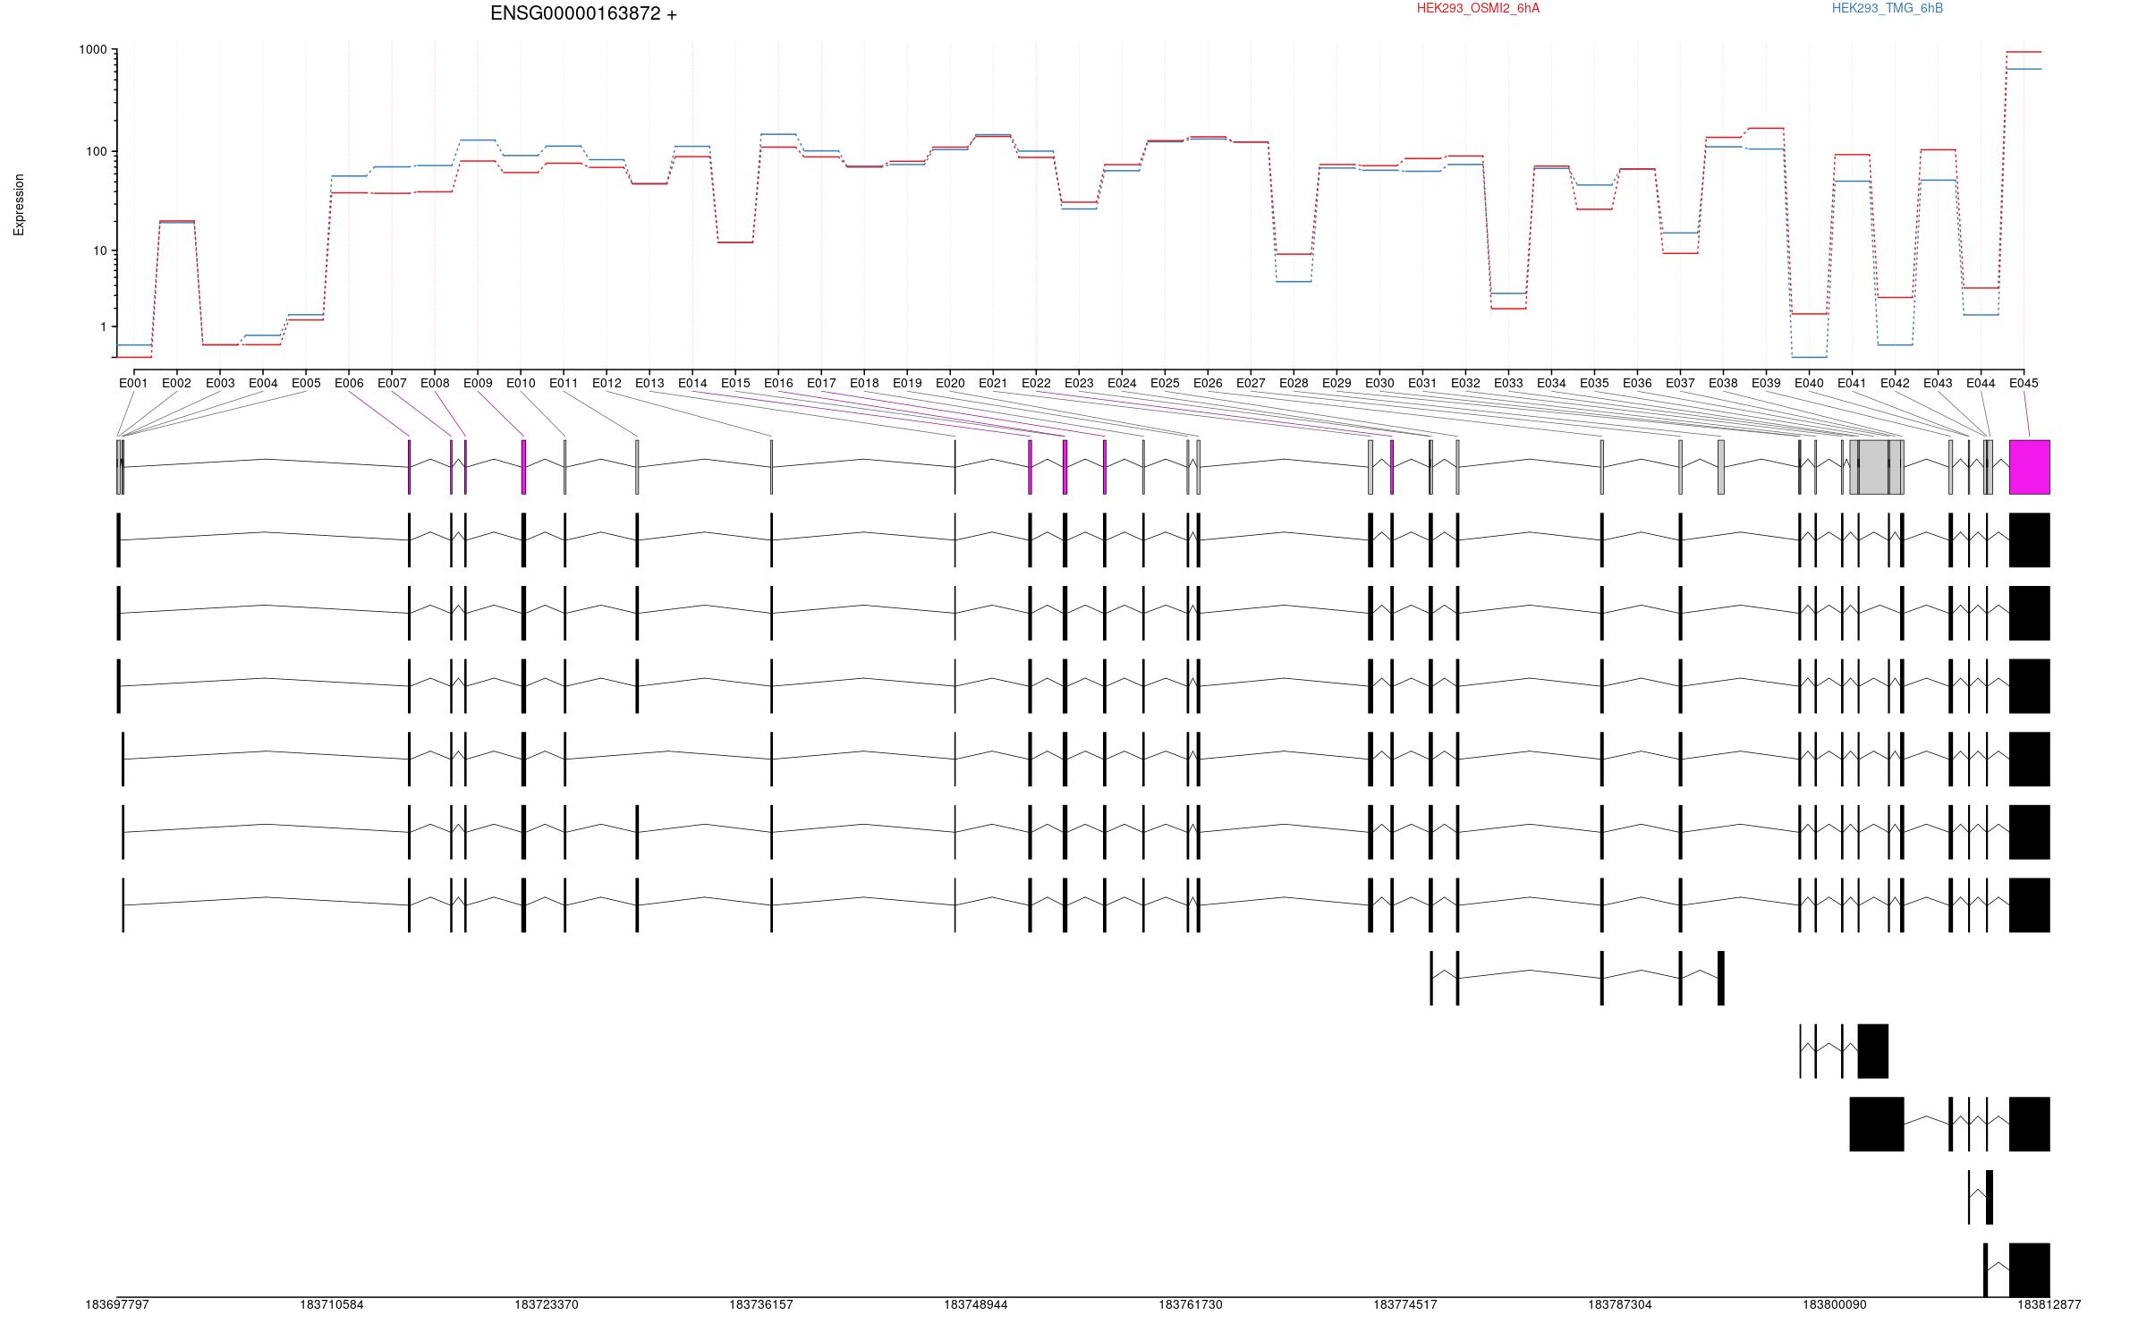Click exon label E033
This screenshot has width=2147, height=1324.
coord(1507,383)
